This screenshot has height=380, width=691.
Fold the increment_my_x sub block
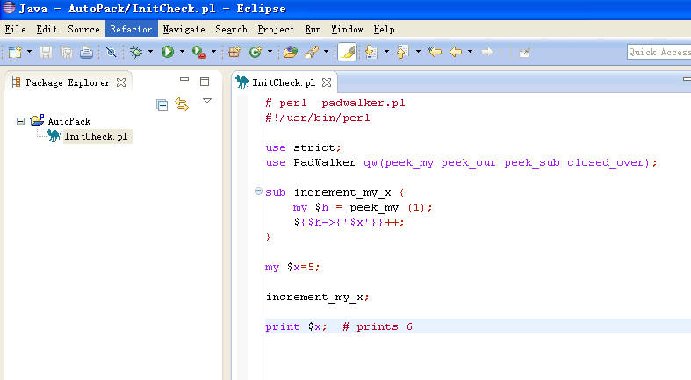click(259, 191)
